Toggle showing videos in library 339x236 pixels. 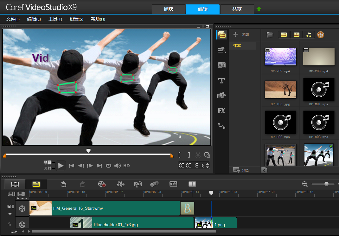[284, 35]
